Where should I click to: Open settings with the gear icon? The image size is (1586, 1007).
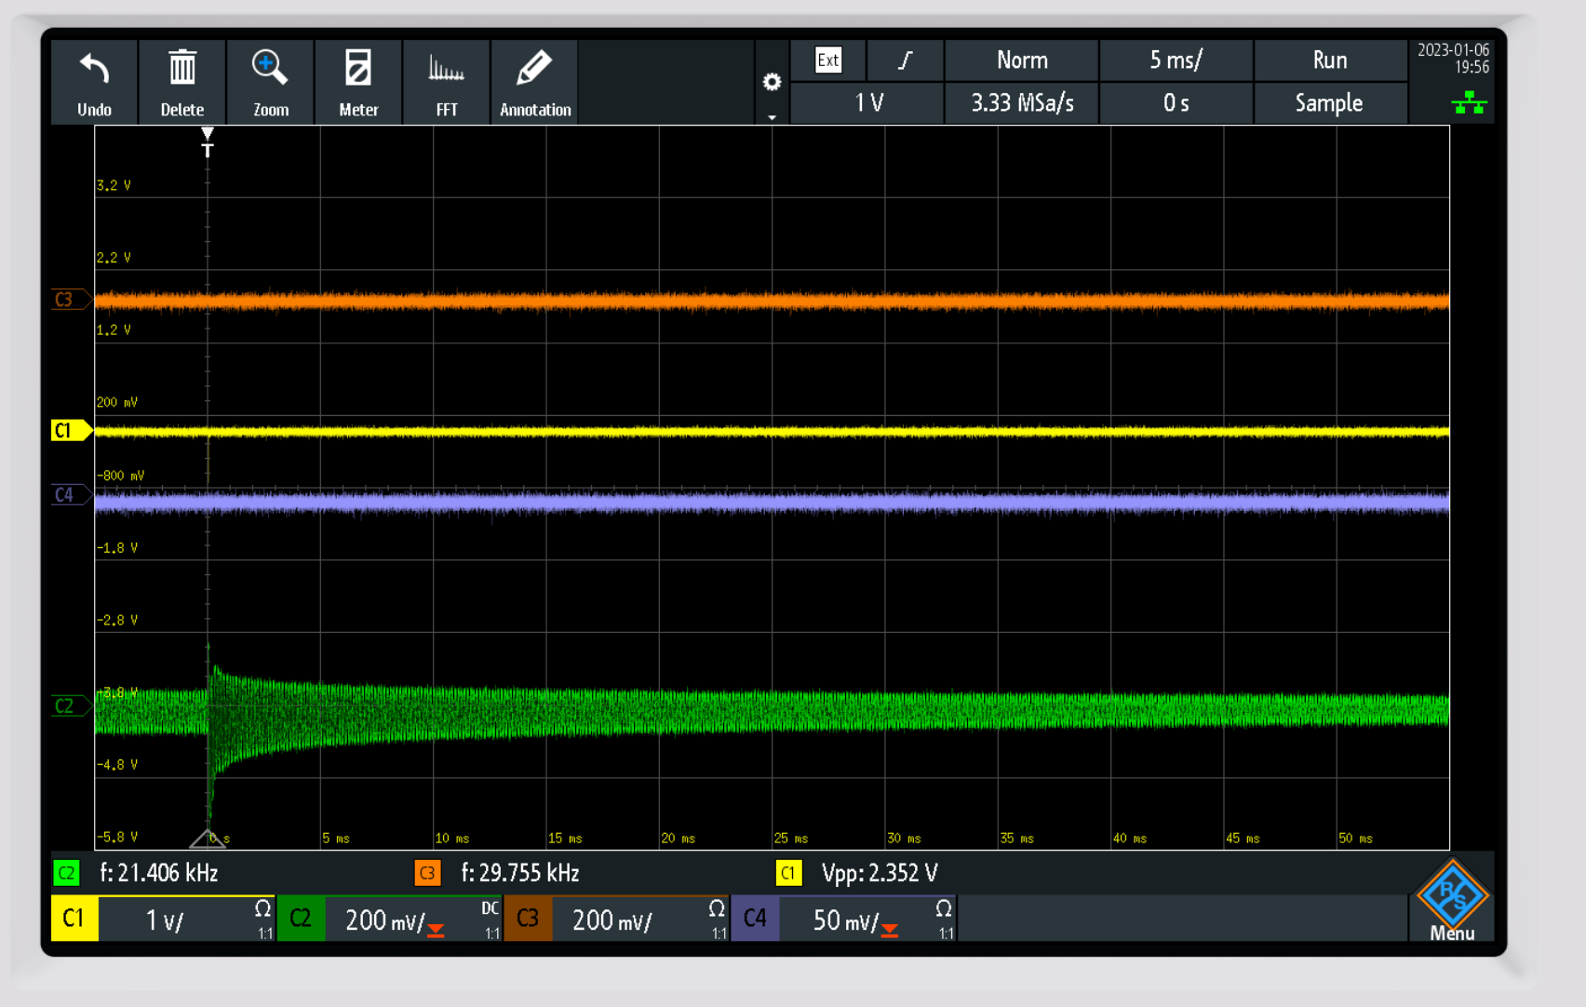point(772,82)
